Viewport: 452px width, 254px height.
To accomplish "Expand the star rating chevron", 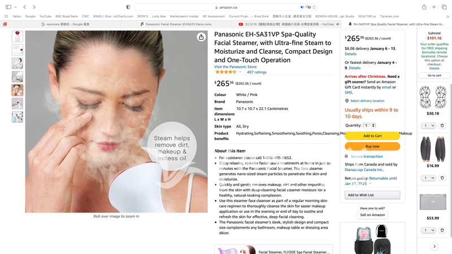I will click(x=240, y=72).
